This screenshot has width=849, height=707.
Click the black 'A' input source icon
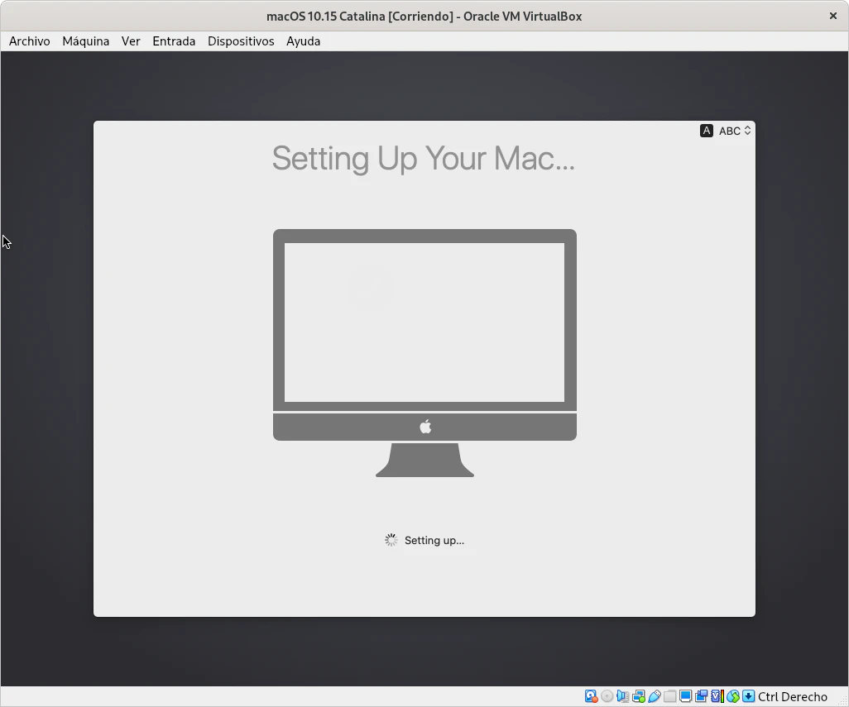[706, 131]
